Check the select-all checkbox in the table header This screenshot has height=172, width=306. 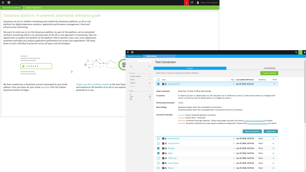158,79
